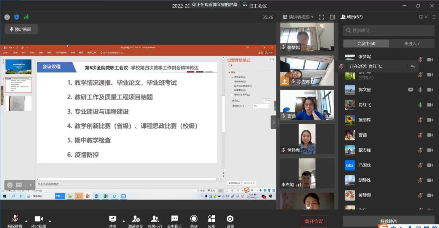Open the members panel hamburger menu

434,17
